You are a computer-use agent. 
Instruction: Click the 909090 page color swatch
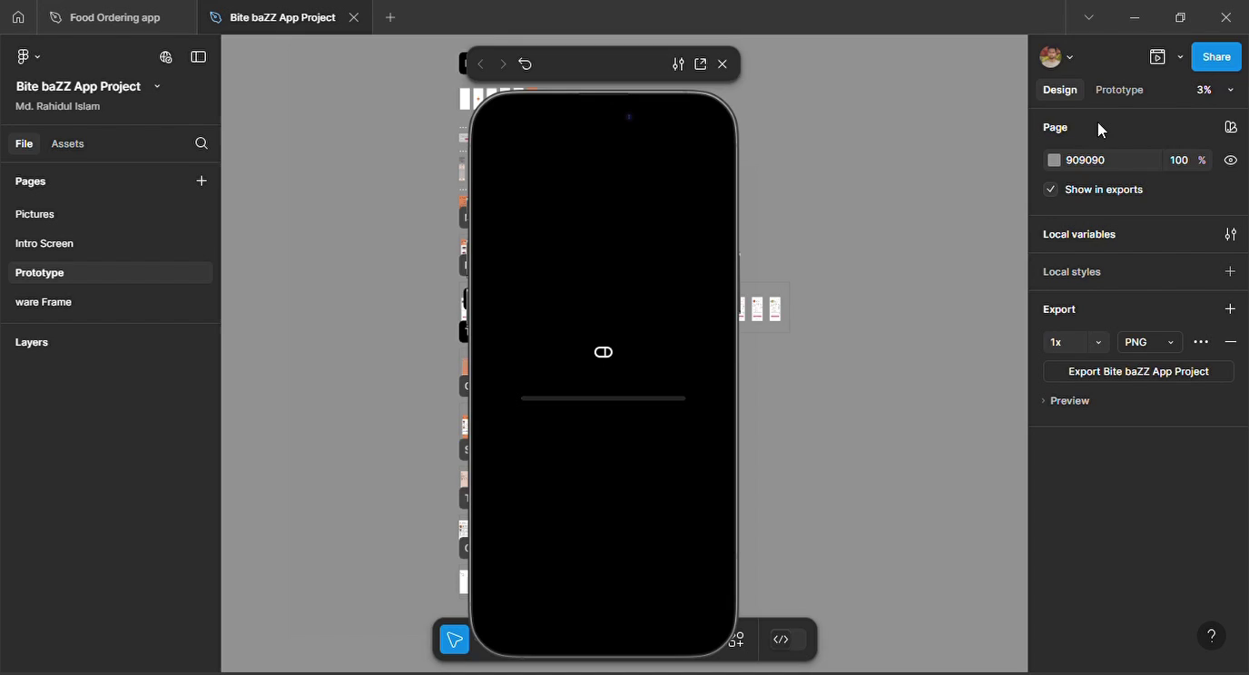coord(1054,160)
